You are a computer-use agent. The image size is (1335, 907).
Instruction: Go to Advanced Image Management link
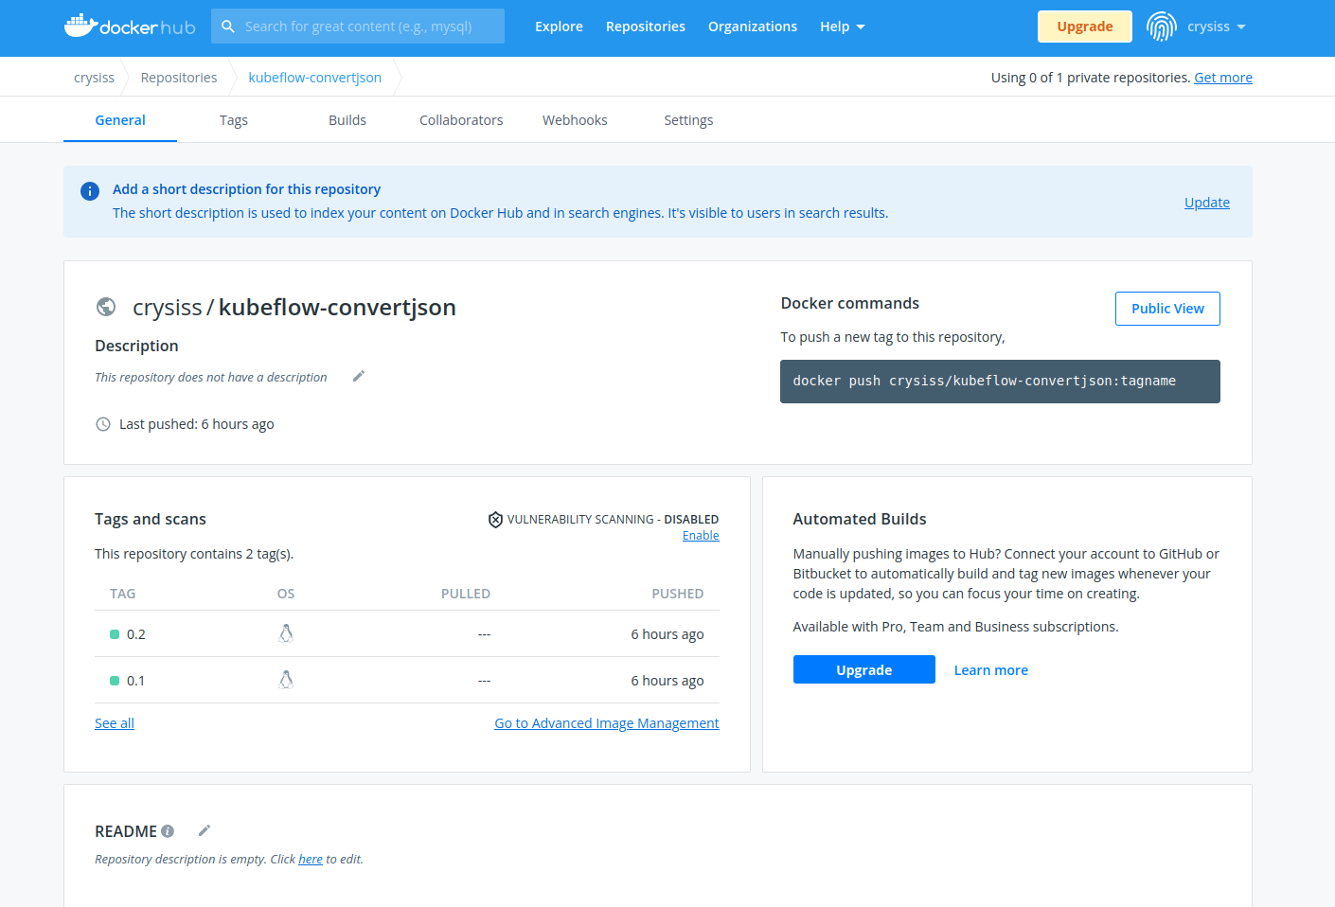coord(607,723)
